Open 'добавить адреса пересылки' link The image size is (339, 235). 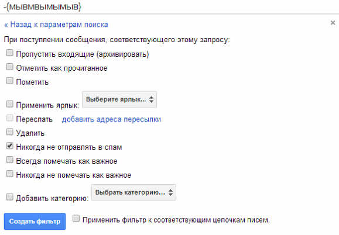(x=111, y=119)
